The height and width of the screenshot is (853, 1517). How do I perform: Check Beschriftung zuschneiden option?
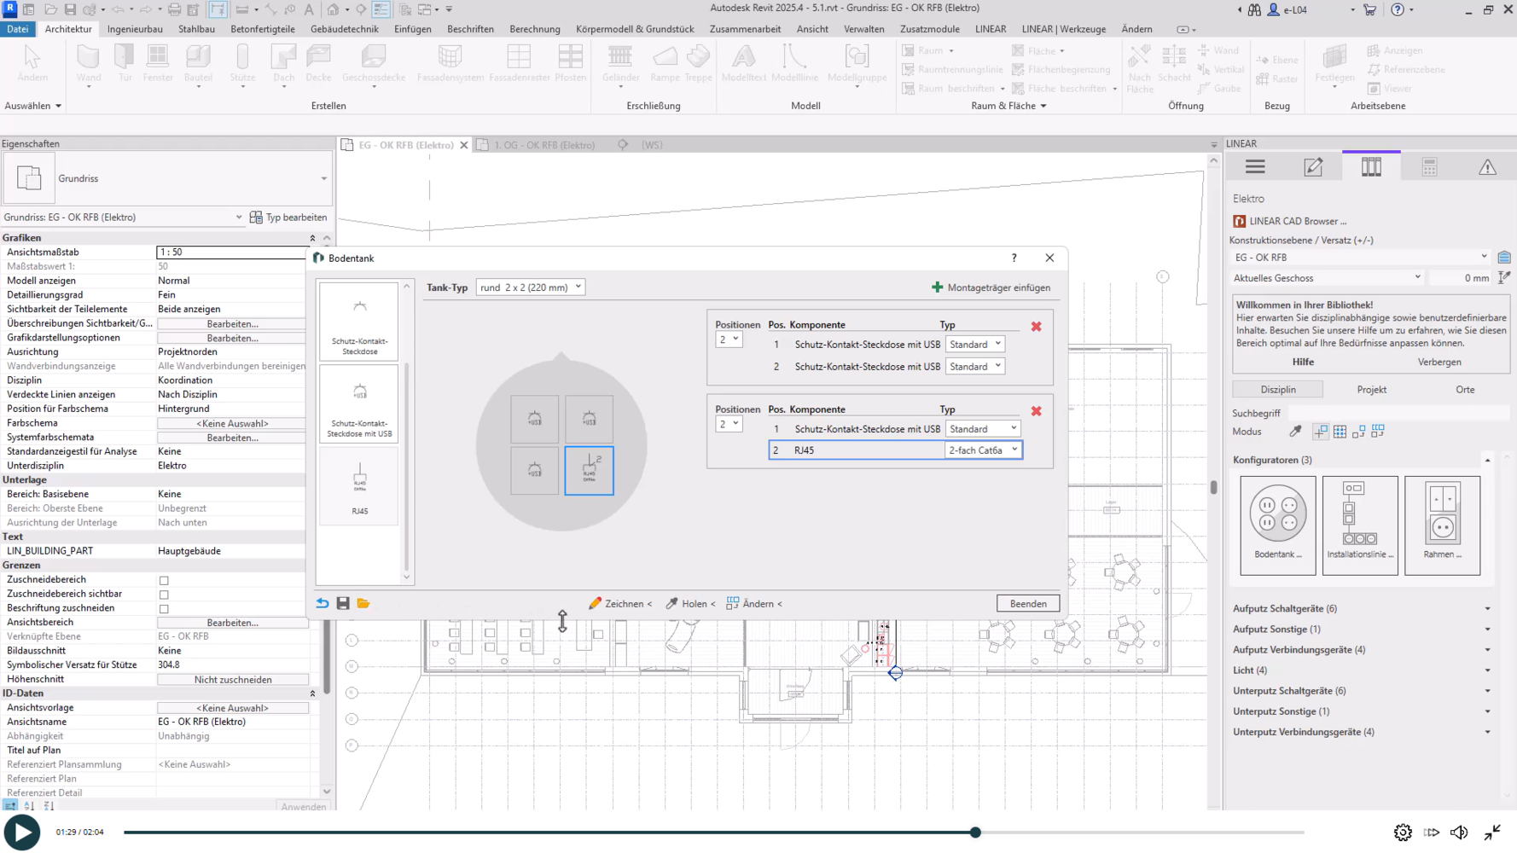[164, 609]
